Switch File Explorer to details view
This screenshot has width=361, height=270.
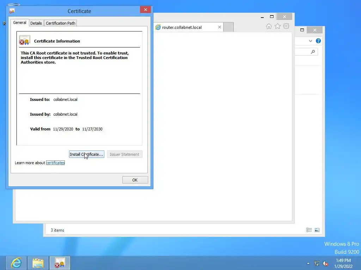pyautogui.click(x=309, y=230)
